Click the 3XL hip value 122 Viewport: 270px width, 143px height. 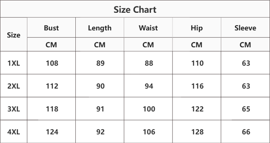click(197, 109)
